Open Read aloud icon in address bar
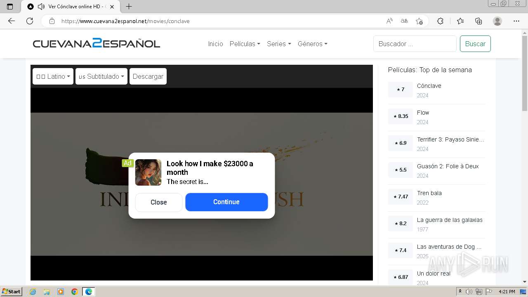Image resolution: width=528 pixels, height=297 pixels. point(389,21)
